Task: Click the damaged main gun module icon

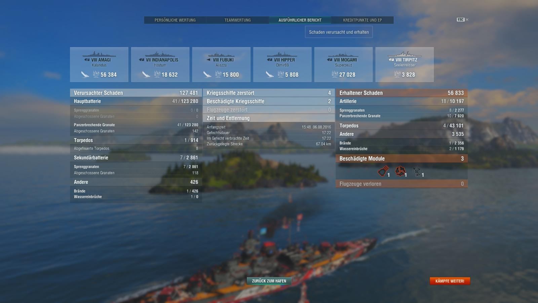Action: (383, 171)
